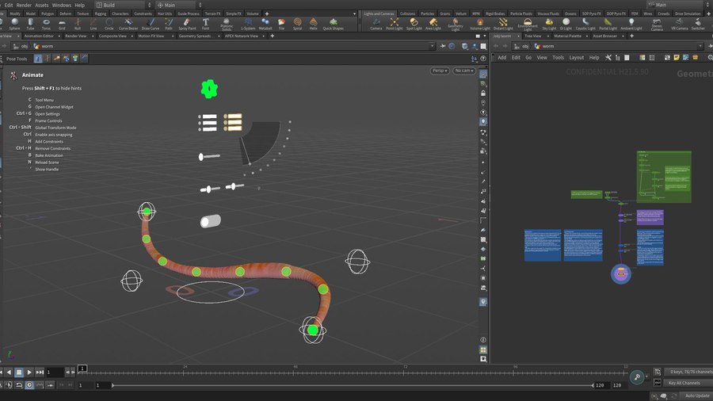Click the Auto Update button
Screen dimensions: 713x401
[697, 395]
